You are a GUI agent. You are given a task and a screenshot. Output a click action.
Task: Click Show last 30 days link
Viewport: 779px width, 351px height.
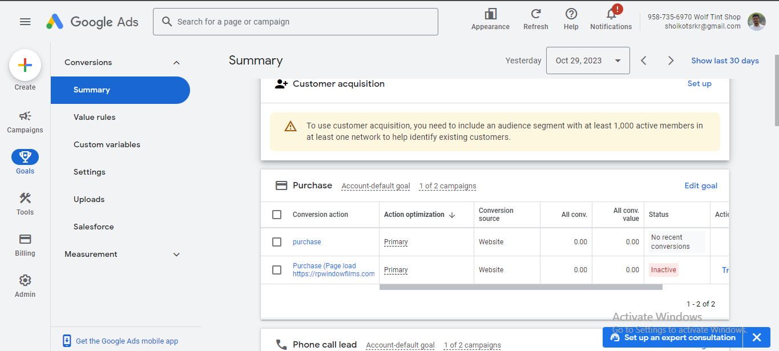point(725,60)
